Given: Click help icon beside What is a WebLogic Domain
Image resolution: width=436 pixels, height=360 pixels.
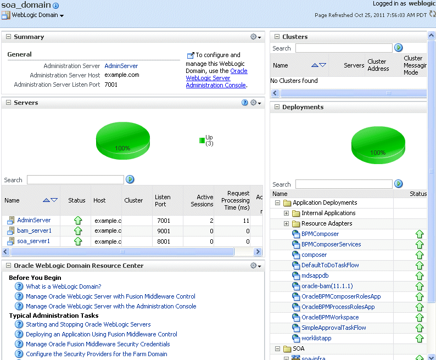Looking at the screenshot, I should pos(19,286).
